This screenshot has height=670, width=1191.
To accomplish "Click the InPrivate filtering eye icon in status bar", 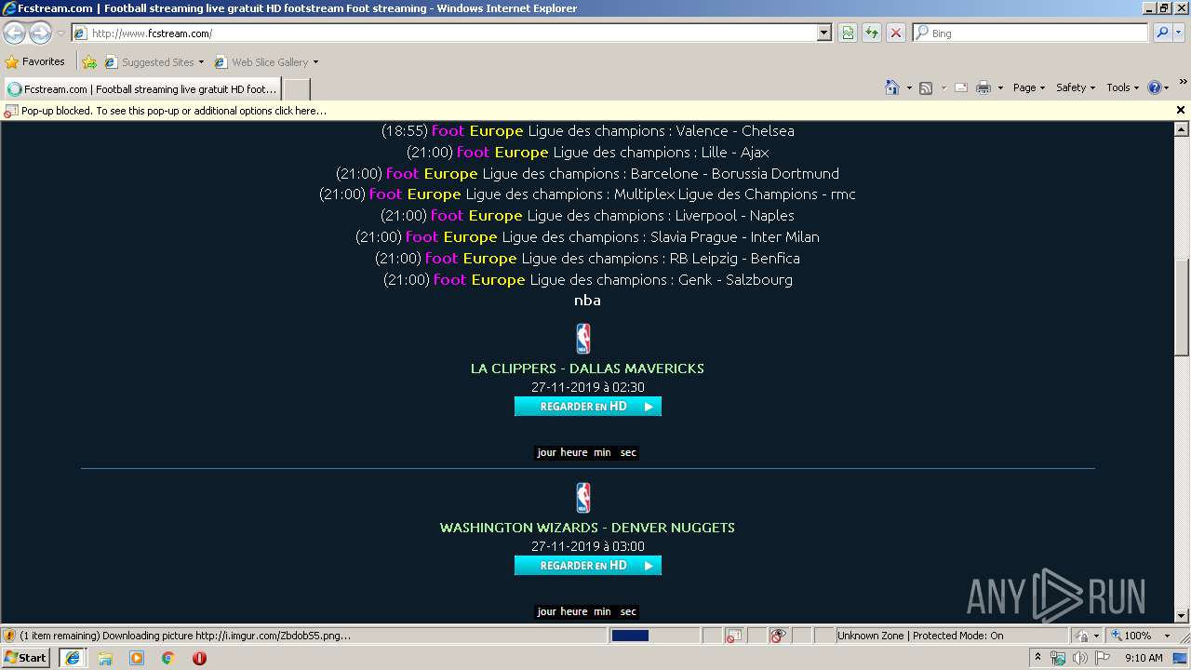I will tap(779, 636).
